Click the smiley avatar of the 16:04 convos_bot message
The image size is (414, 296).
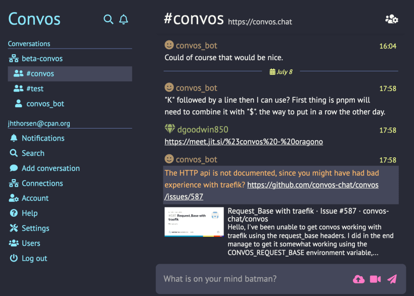click(x=169, y=45)
